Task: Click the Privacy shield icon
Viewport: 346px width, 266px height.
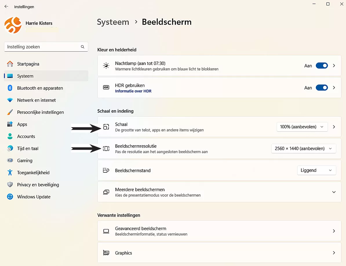Action: tap(10, 185)
